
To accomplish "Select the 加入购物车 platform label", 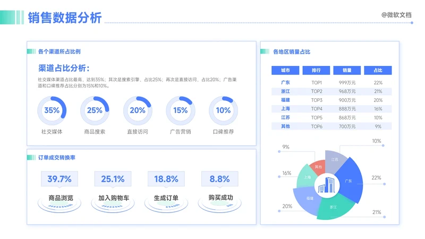I will pos(114,198).
